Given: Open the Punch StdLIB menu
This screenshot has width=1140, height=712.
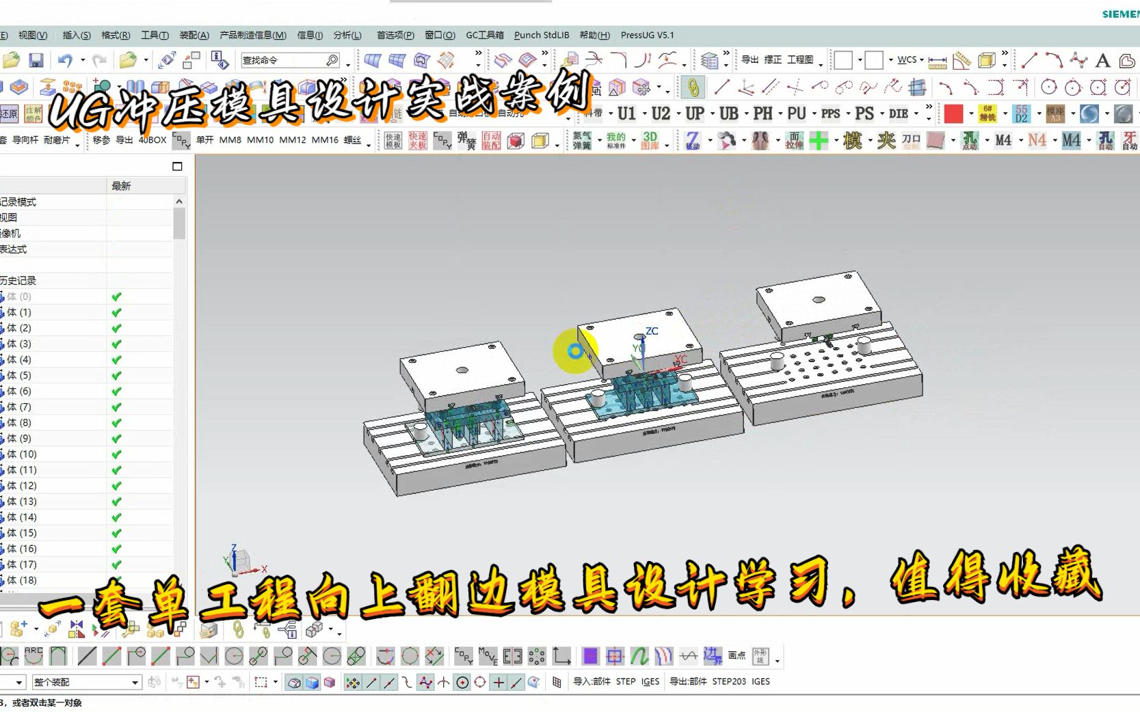Looking at the screenshot, I should [541, 35].
